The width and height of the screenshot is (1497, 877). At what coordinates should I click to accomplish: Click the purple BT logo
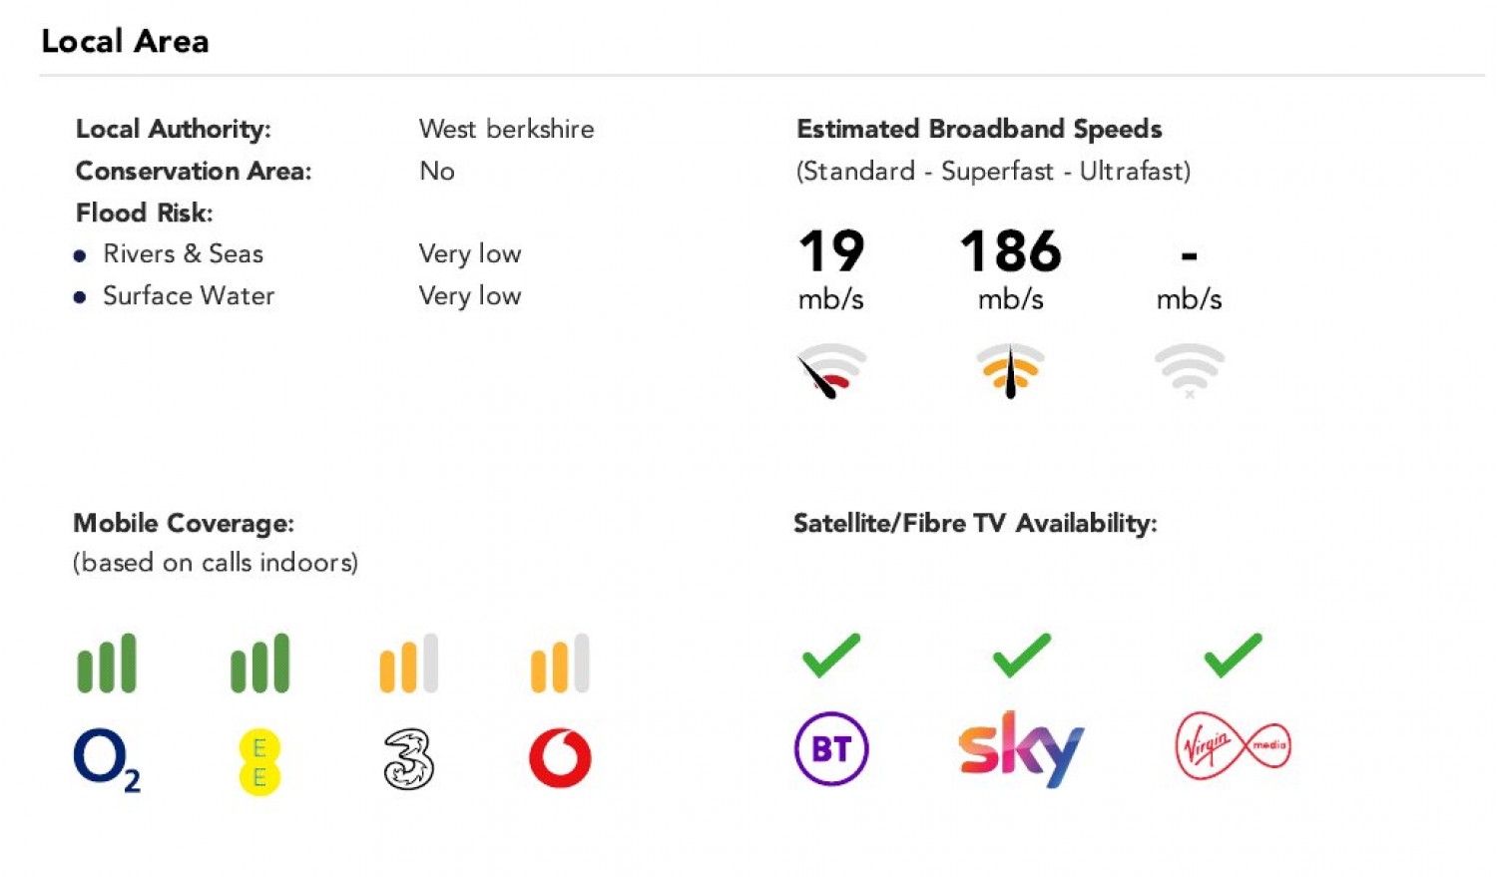(x=831, y=748)
